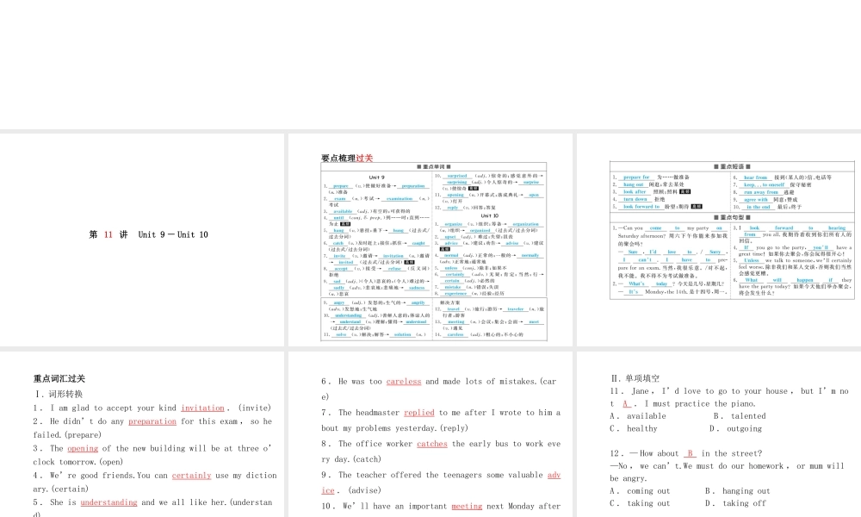The height and width of the screenshot is (517, 861).
Task: Click option 'A. available'
Action: [638, 416]
